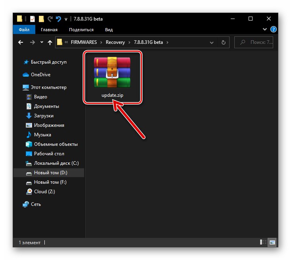The width and height of the screenshot is (291, 260).
Task: Click the FIRMWARES breadcrumb segment
Action: coord(84,42)
